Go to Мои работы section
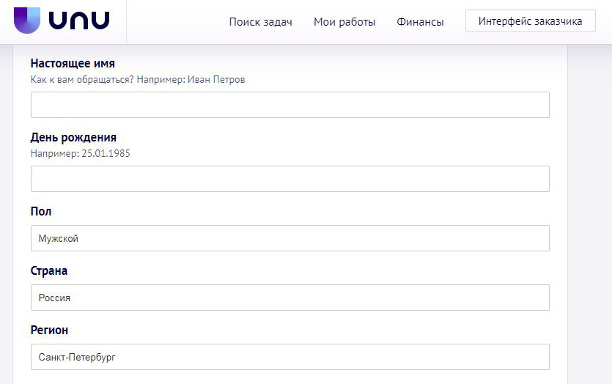The width and height of the screenshot is (612, 384). coord(344,22)
